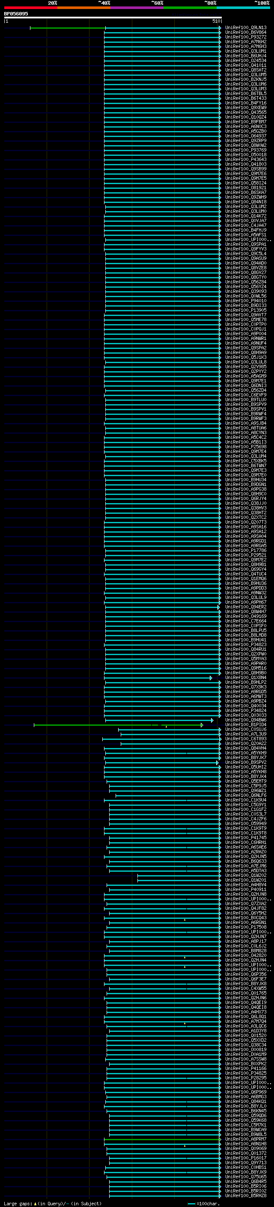Click the short cyan alignment bar of Q1W202
Screen dimensions: 274x1207
[x=179, y=876]
